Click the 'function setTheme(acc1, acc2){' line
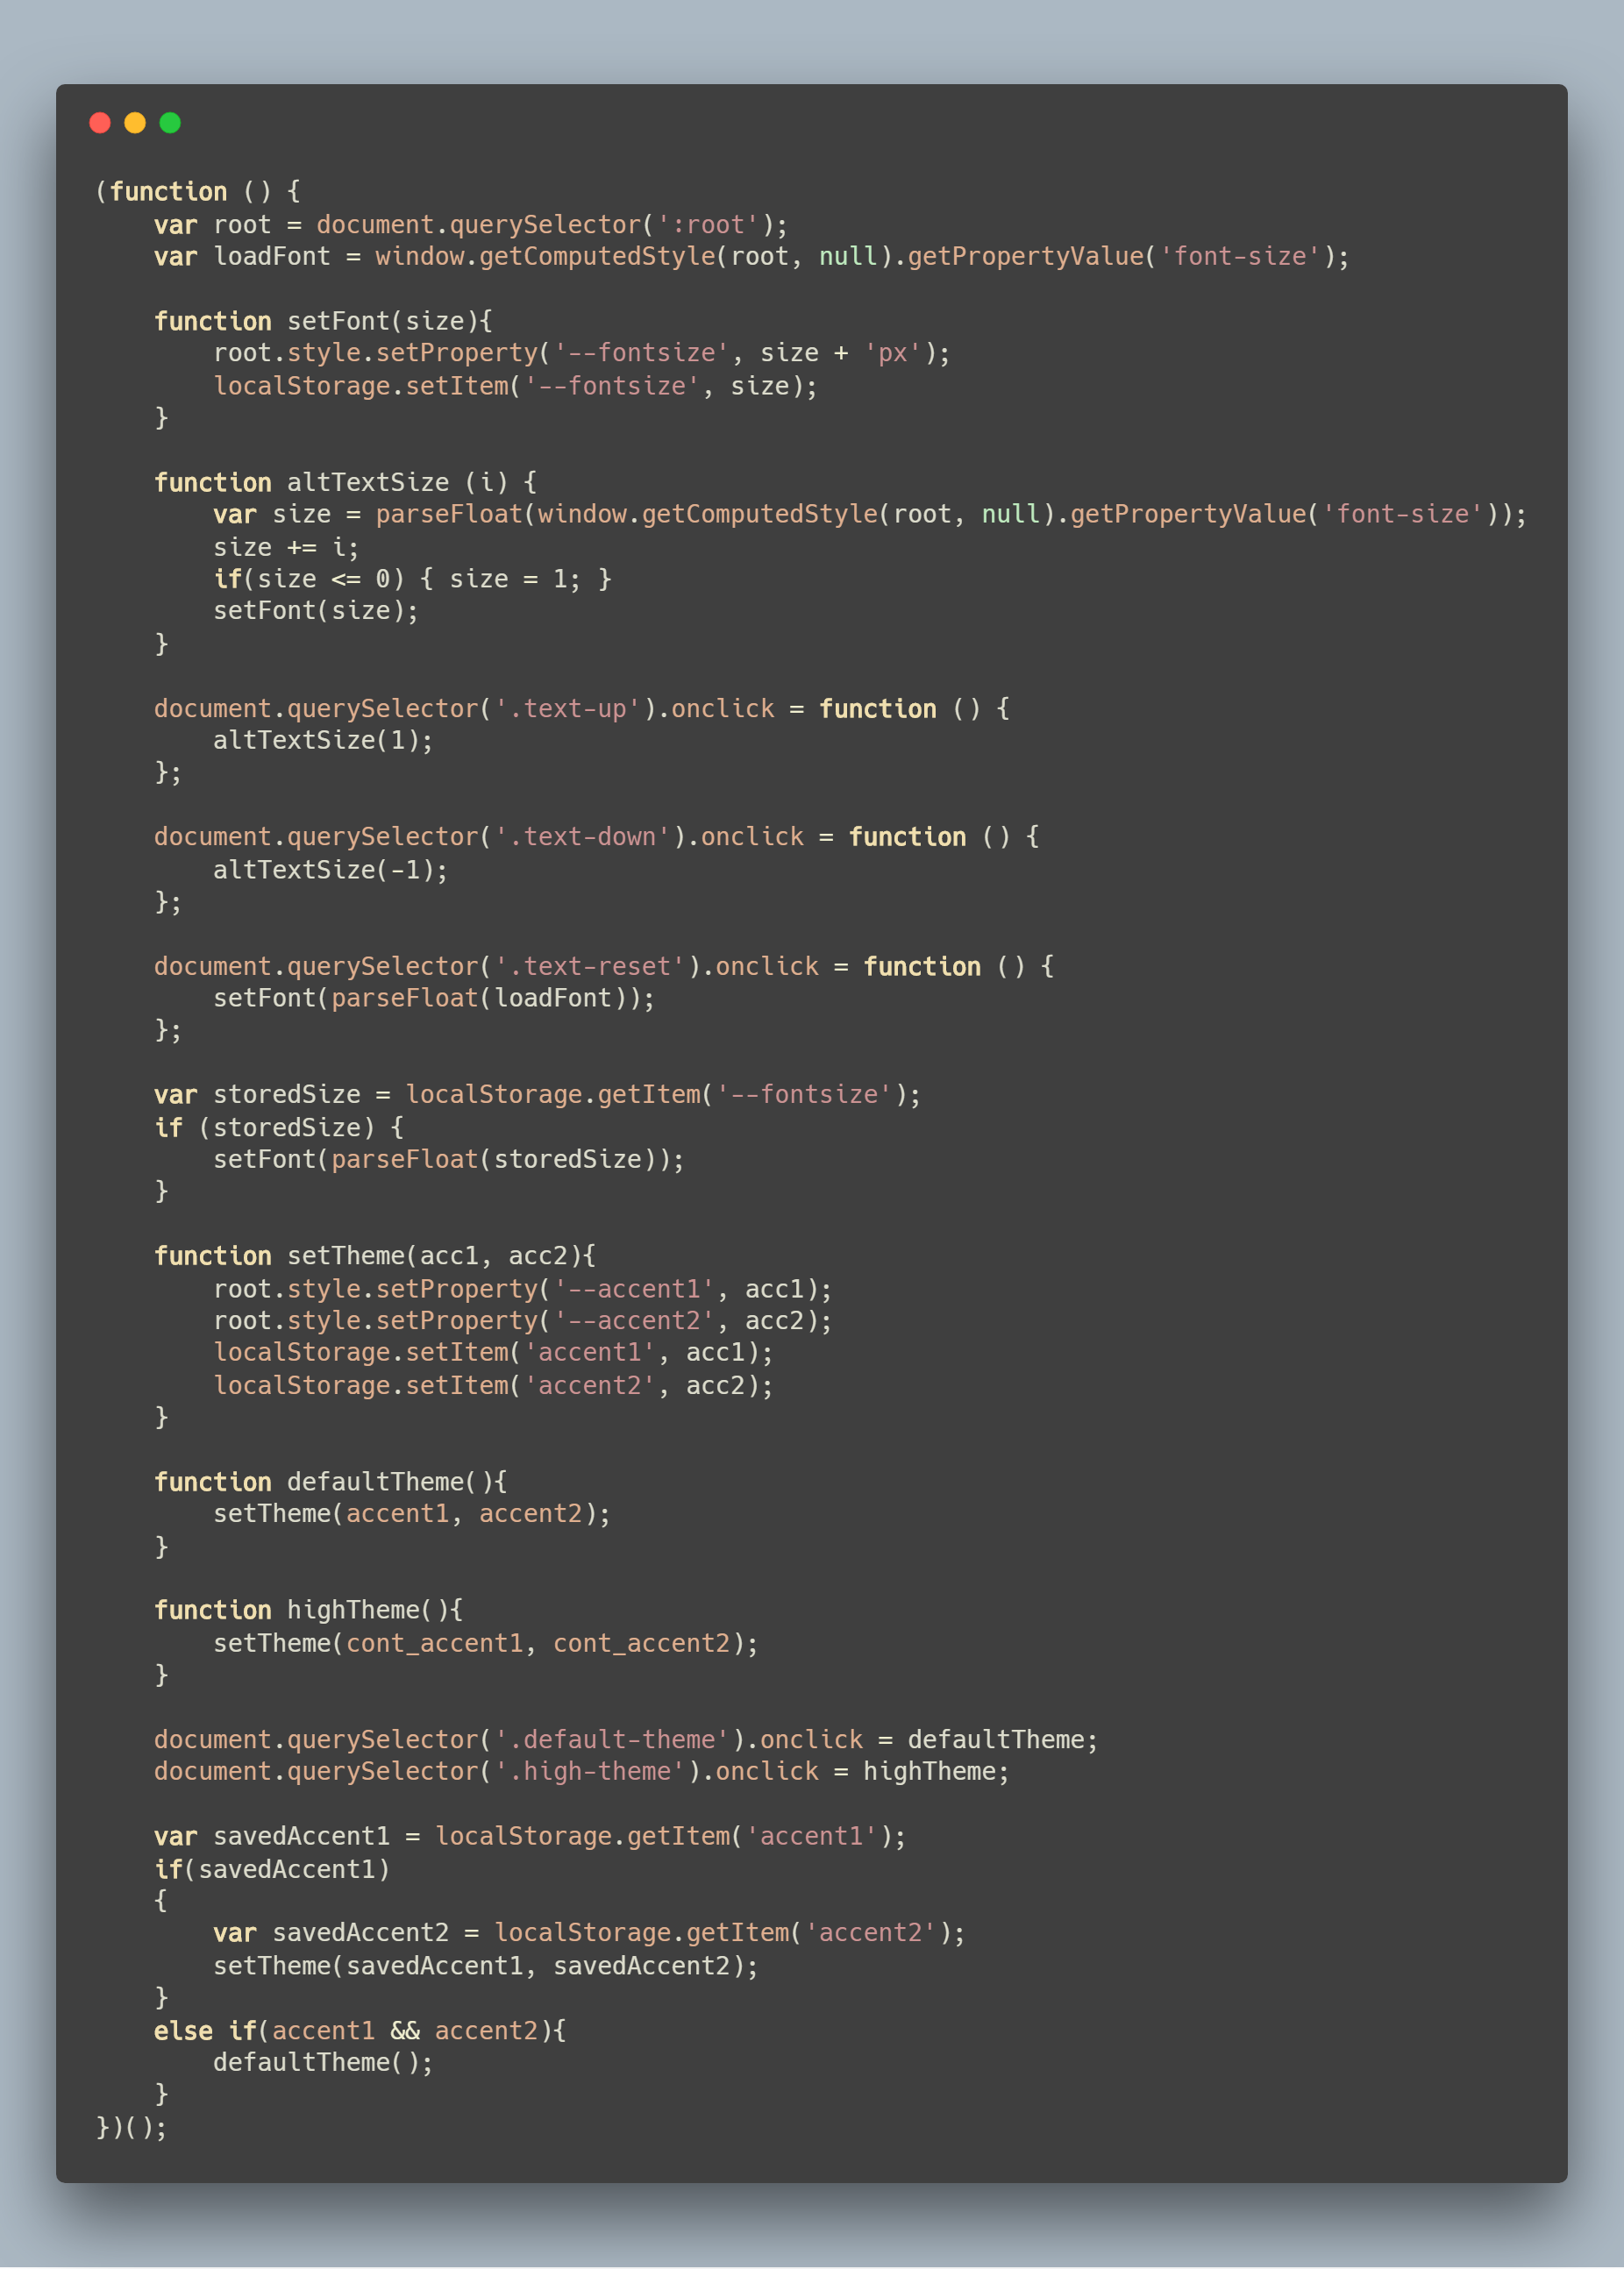Image resolution: width=1624 pixels, height=2269 pixels. (x=375, y=1256)
